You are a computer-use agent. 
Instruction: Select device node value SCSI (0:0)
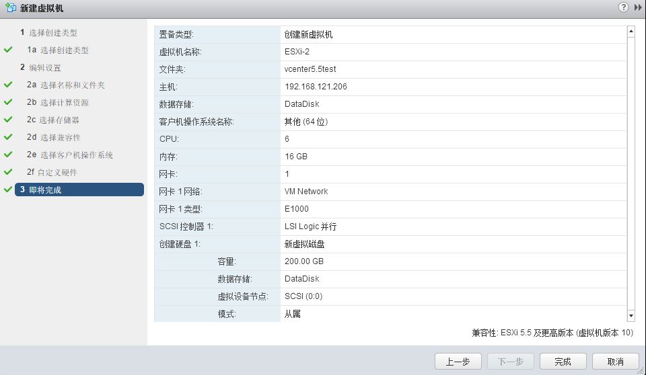(x=303, y=296)
